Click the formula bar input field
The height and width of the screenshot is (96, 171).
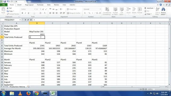[101, 20]
